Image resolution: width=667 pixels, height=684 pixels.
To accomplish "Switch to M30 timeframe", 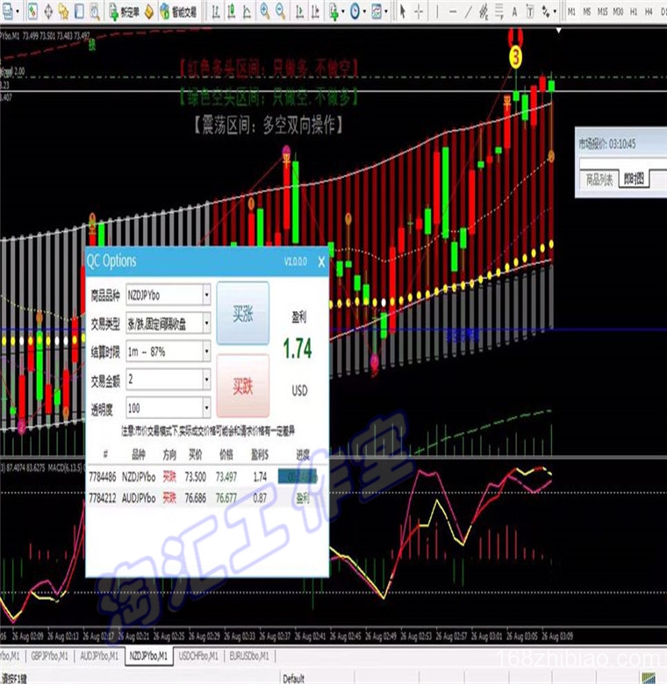I will tap(618, 11).
